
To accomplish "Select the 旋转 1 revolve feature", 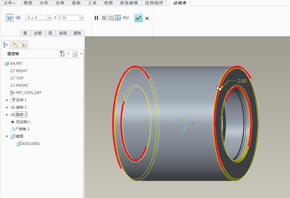I will (x=21, y=107).
